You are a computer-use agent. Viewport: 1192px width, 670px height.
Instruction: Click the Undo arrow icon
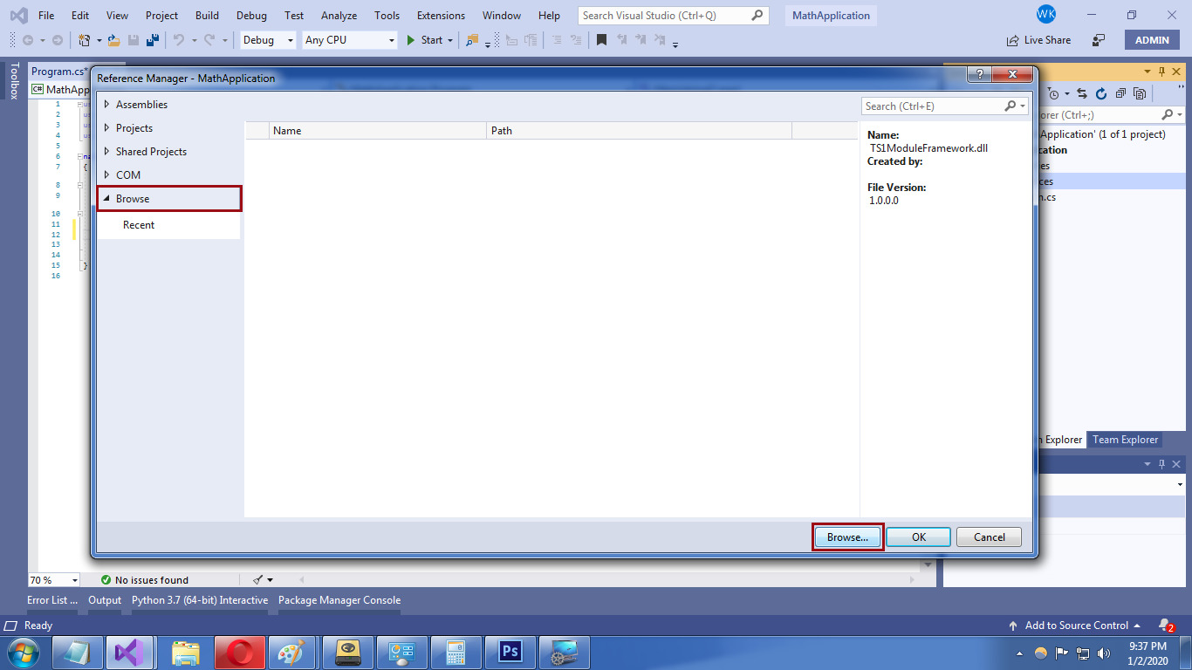178,40
